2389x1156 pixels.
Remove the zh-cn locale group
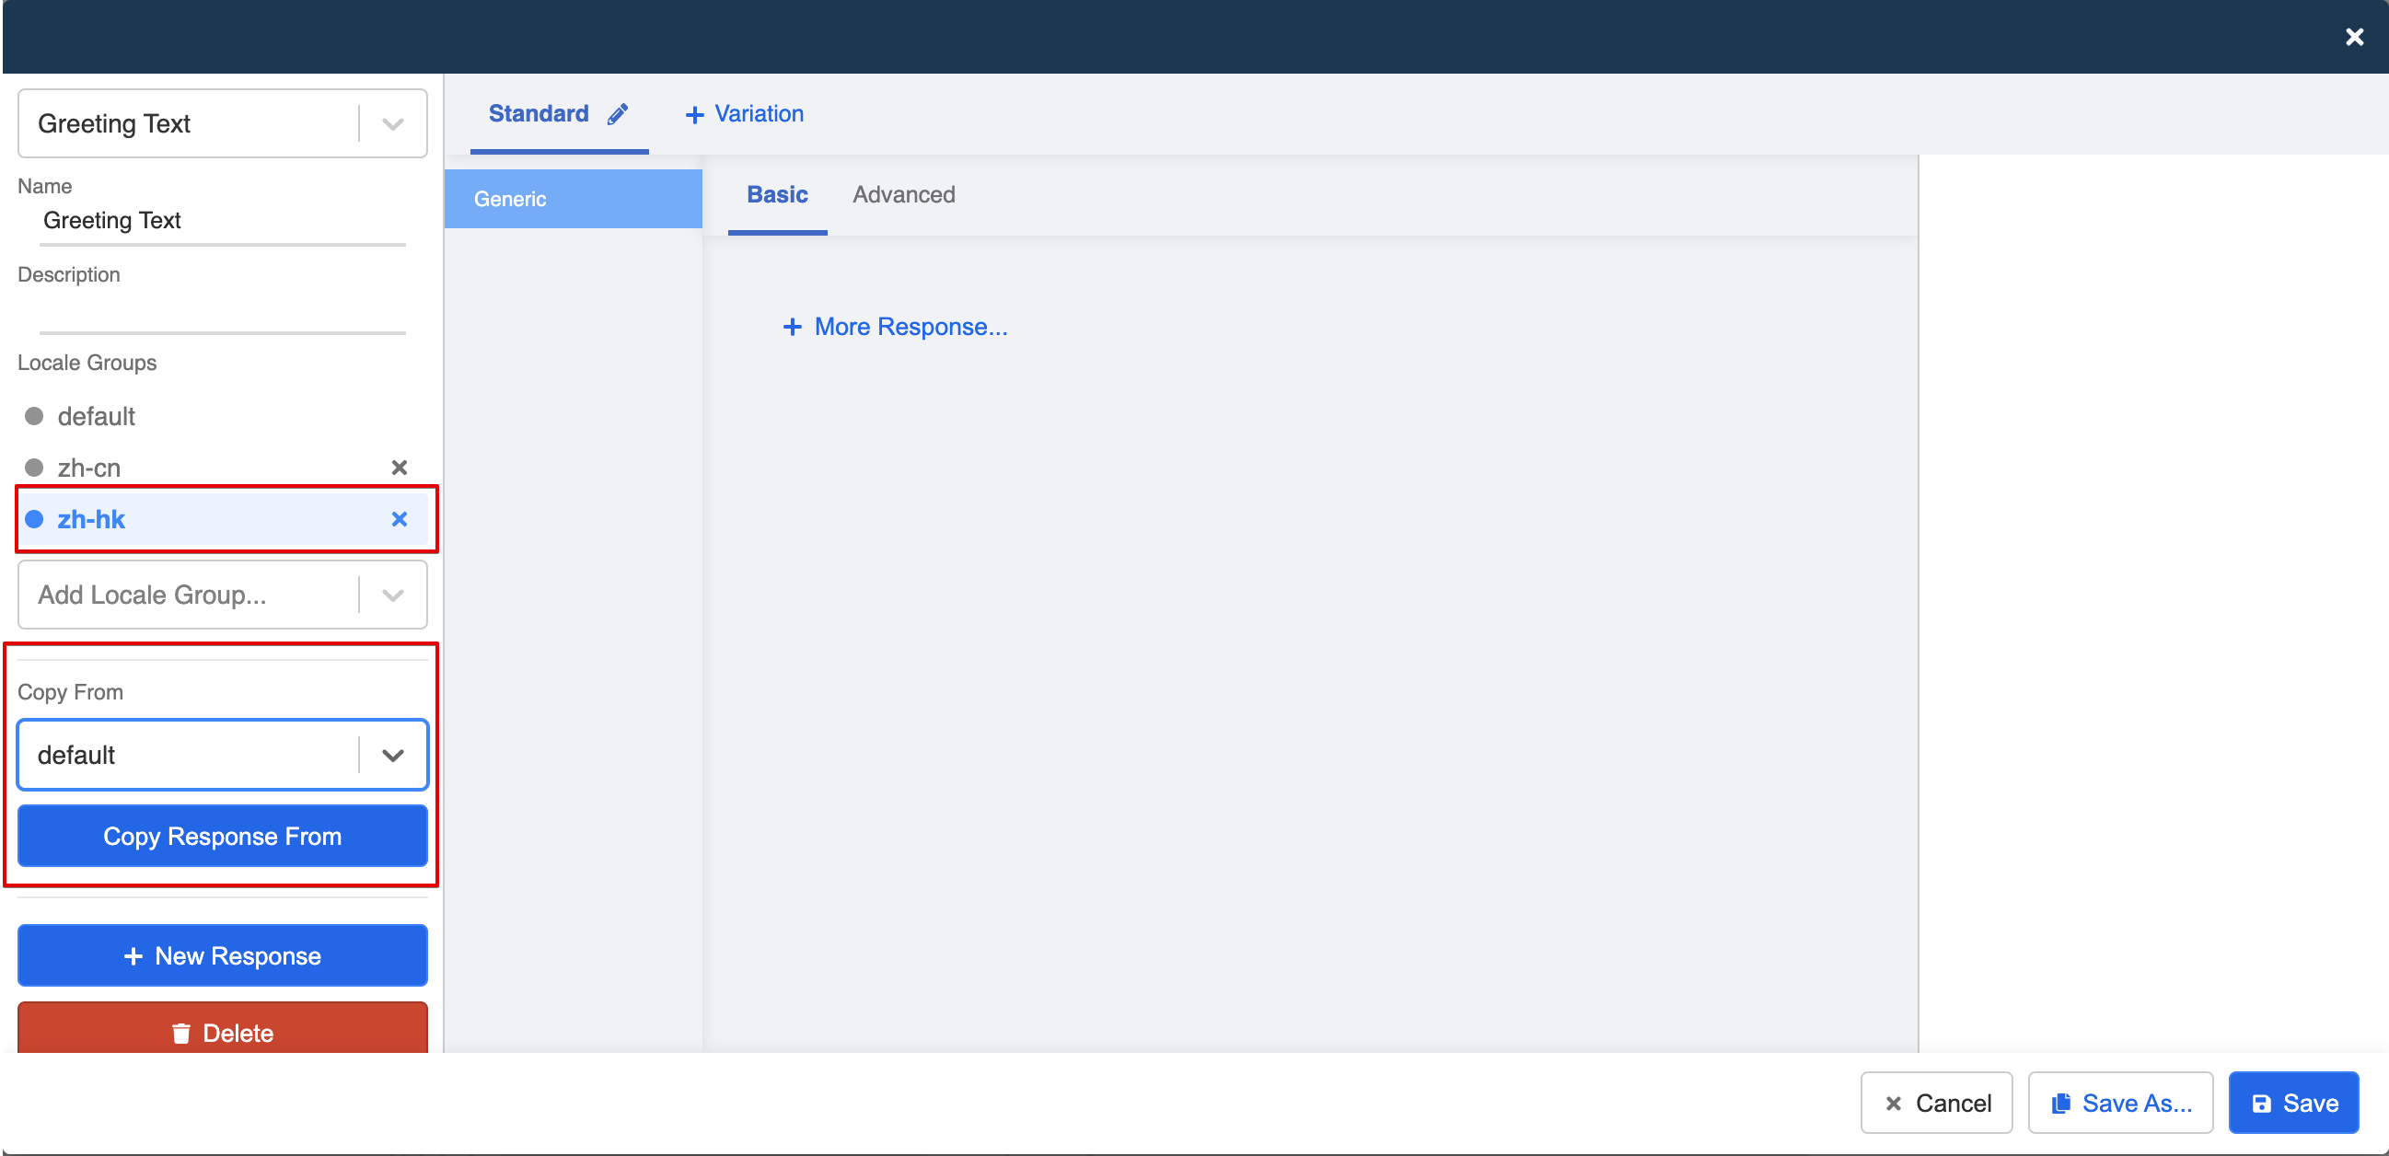point(399,468)
